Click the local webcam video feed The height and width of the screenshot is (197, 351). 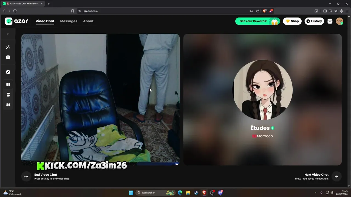pyautogui.click(x=100, y=100)
